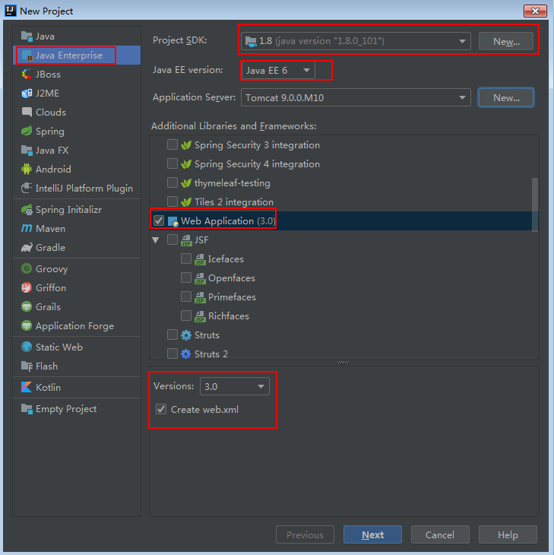Pick the Spring leaf icon in sidebar
Image resolution: width=554 pixels, height=555 pixels.
click(27, 132)
